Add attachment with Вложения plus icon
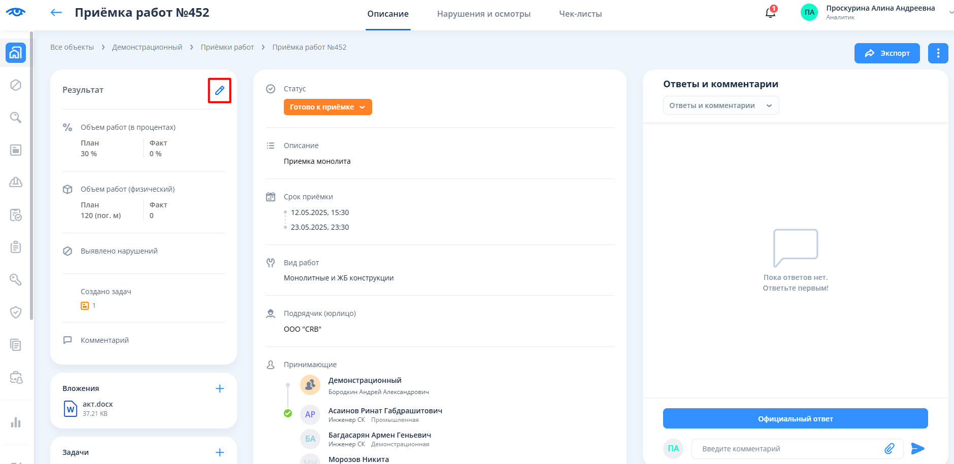This screenshot has height=464, width=954. click(x=220, y=388)
